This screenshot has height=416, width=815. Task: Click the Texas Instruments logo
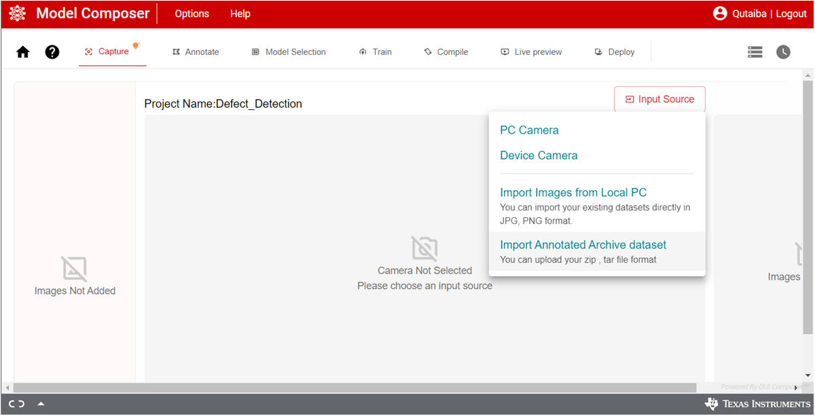pyautogui.click(x=757, y=404)
